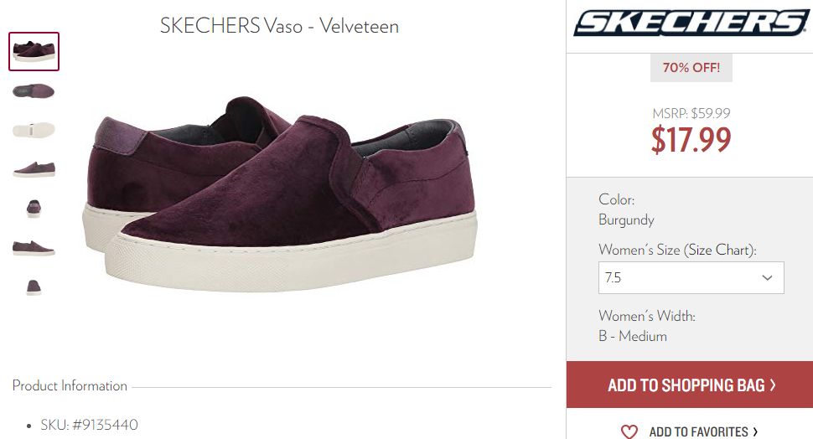Click the Product Information section heading
Screen dimensions: 813x439
click(x=70, y=385)
